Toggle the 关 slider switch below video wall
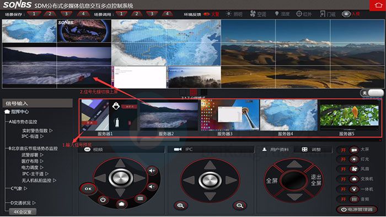 pos(372,93)
